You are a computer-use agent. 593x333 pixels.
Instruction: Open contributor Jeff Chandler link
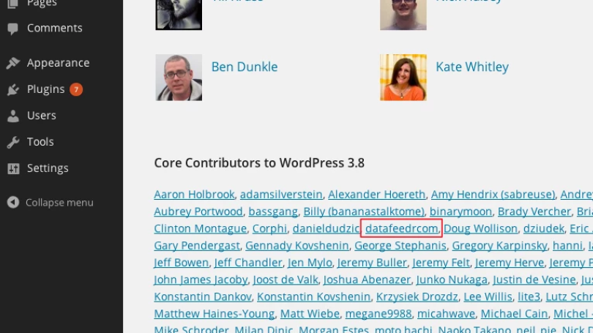coord(248,262)
